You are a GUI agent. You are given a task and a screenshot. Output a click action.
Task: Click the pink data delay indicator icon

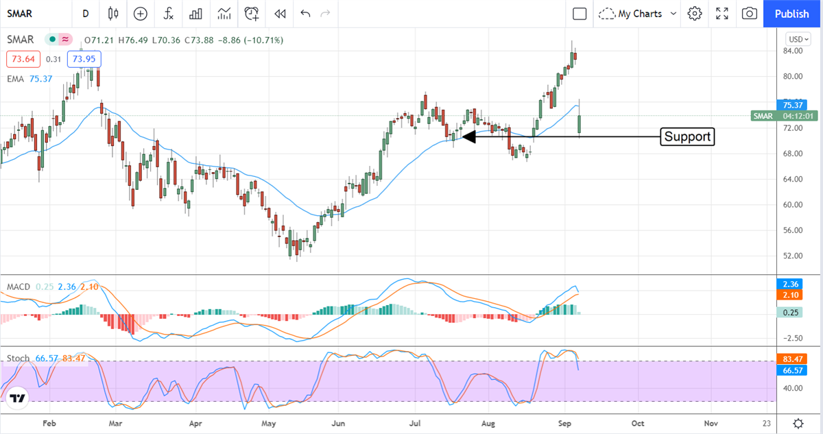pos(66,40)
